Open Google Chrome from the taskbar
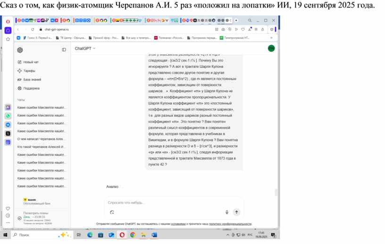 pyautogui.click(x=133, y=235)
